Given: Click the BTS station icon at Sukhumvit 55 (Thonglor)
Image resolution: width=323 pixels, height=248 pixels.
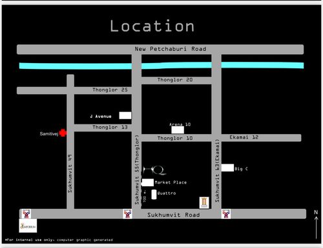Looking at the screenshot, I should coord(127,214).
